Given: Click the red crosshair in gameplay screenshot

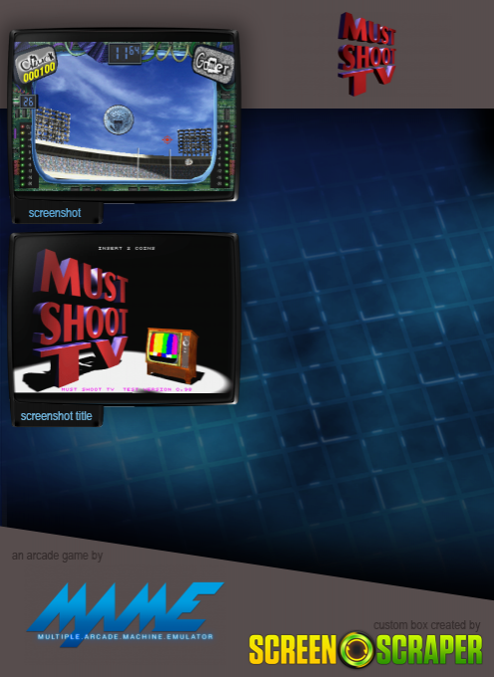Looking at the screenshot, I should pos(167,139).
